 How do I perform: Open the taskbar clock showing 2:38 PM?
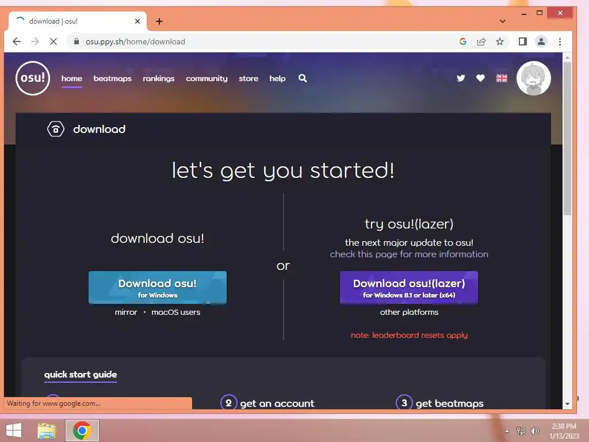pos(564,431)
